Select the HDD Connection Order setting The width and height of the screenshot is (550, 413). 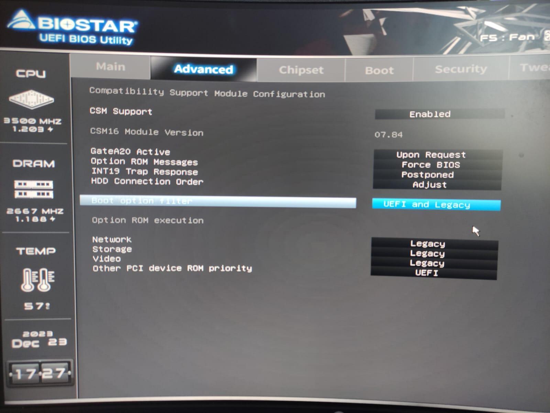coord(147,181)
